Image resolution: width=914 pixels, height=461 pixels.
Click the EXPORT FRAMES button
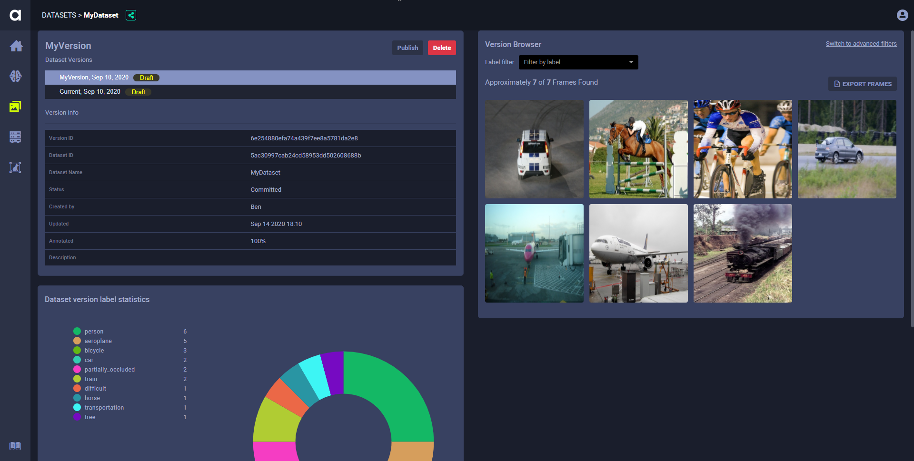tap(862, 84)
